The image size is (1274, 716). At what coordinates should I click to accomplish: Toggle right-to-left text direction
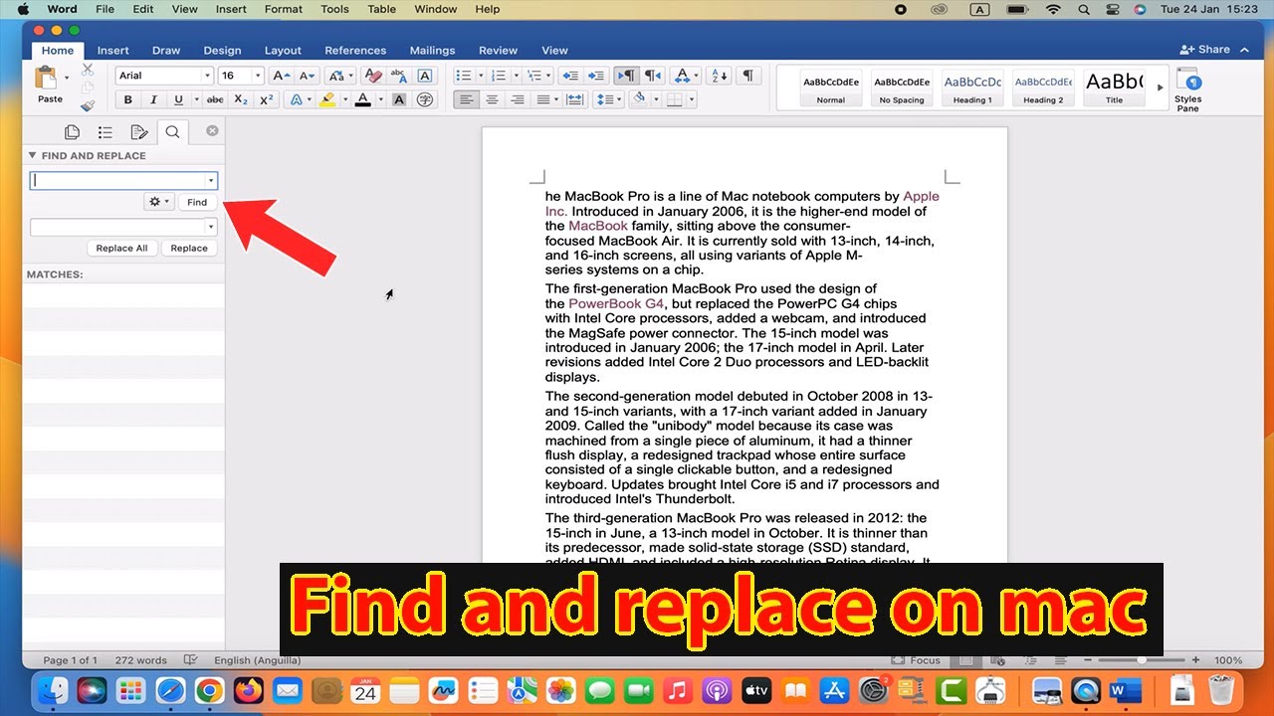pyautogui.click(x=652, y=76)
